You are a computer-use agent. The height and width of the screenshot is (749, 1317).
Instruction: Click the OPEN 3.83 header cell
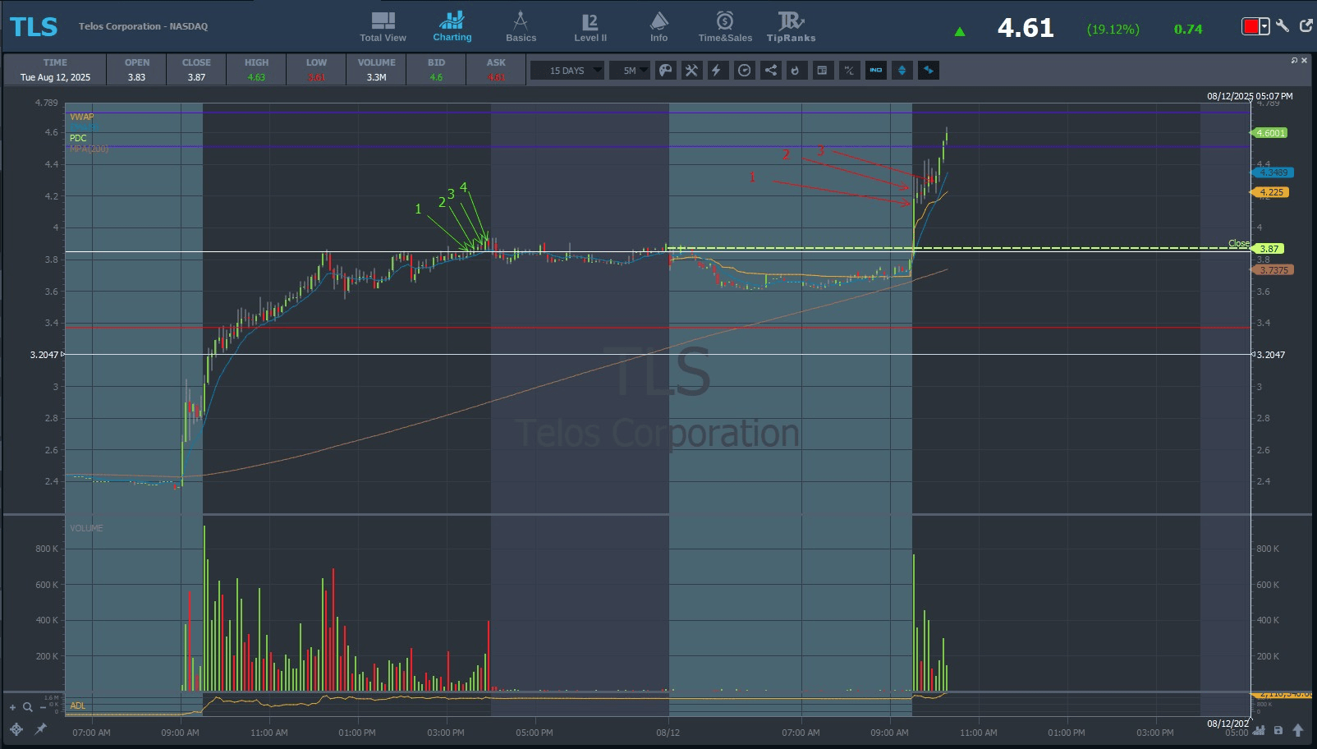coord(136,70)
